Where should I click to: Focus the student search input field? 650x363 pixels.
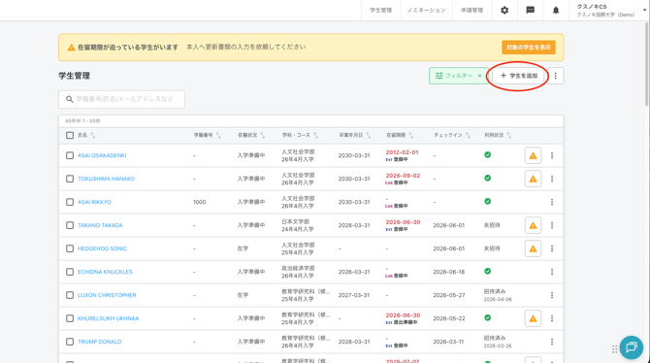(x=121, y=99)
